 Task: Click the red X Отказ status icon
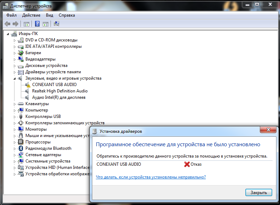[x=187, y=164]
